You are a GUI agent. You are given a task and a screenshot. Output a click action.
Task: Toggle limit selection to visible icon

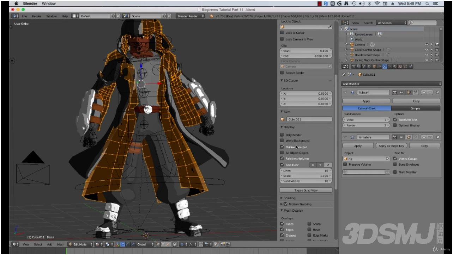(x=175, y=244)
